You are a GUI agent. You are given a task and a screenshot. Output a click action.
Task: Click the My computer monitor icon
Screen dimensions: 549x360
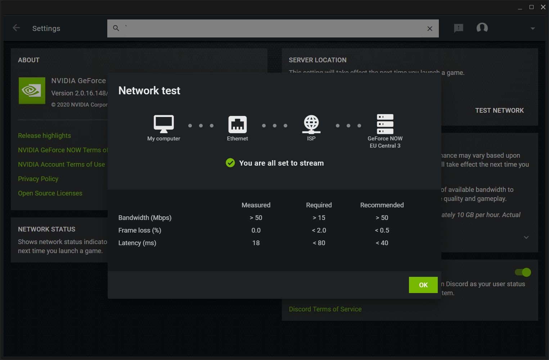[x=164, y=124]
